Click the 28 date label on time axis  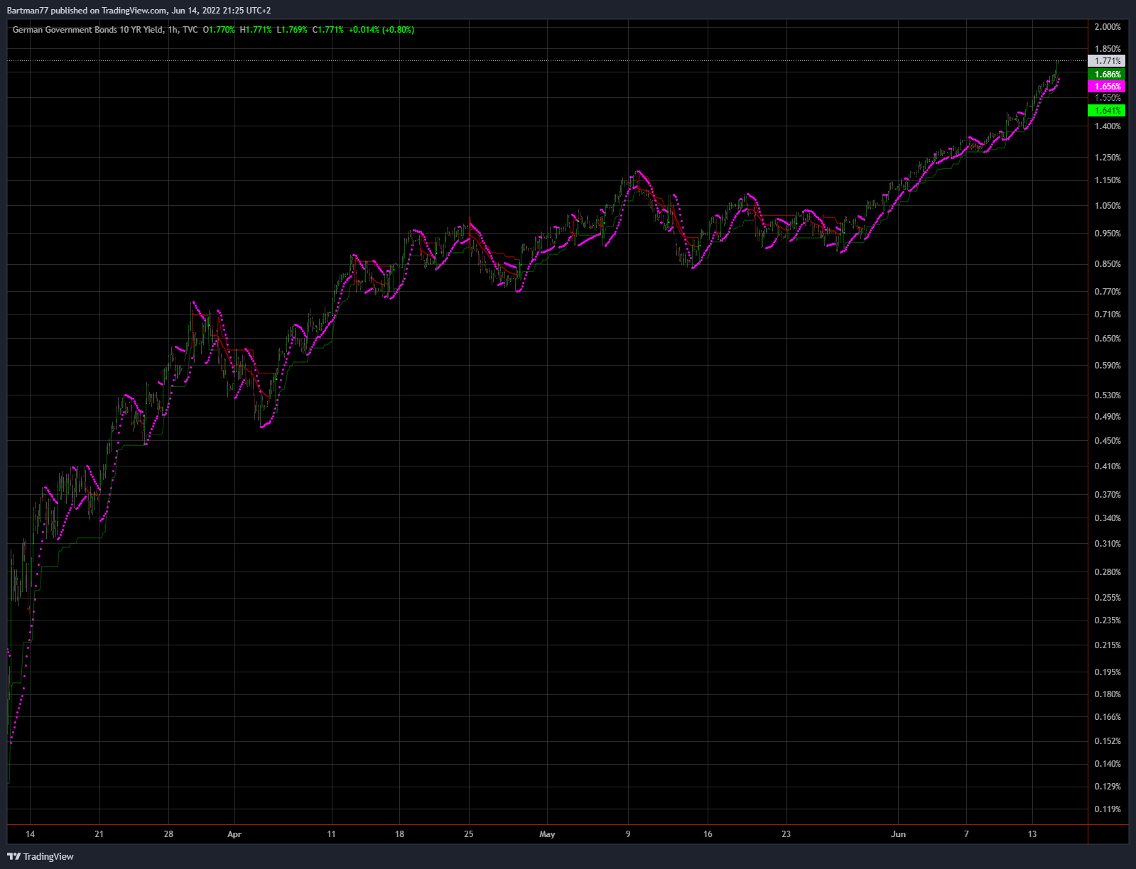point(168,834)
